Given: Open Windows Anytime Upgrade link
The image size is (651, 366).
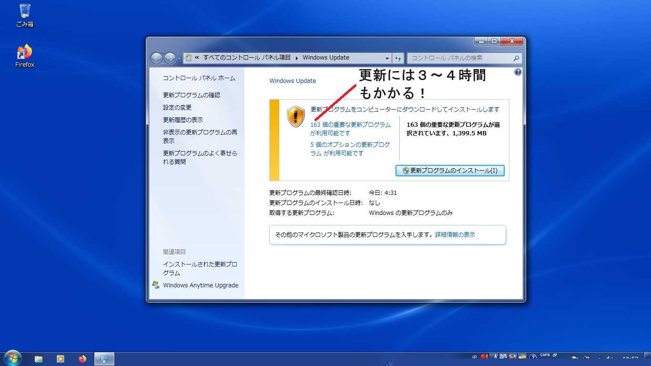Looking at the screenshot, I should point(201,285).
